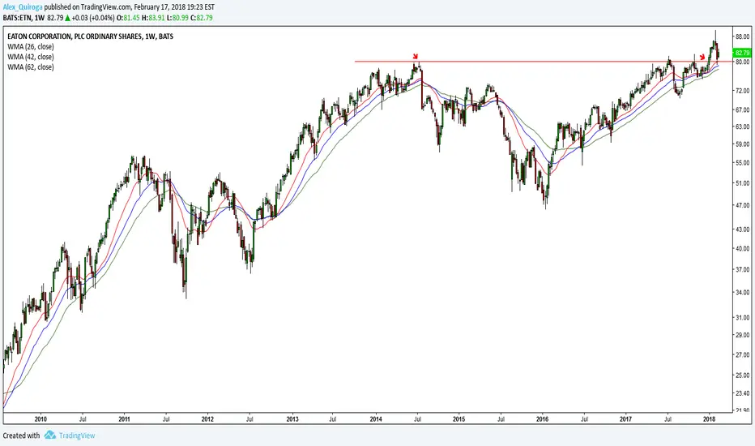Click the WMA (26, close) indicator legend
Screen dimensions: 755x446
point(31,47)
